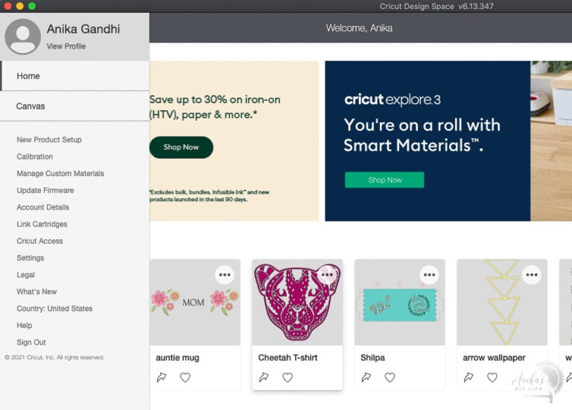Screen dimensions: 572x410
Task: Share the Shilpa project
Action: pos(366,377)
